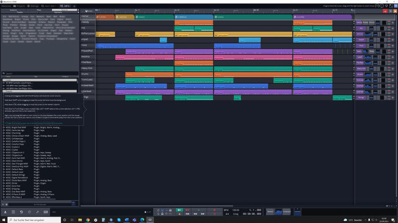Toggle the green loop button in transport
The image size is (398, 223).
pos(180,210)
